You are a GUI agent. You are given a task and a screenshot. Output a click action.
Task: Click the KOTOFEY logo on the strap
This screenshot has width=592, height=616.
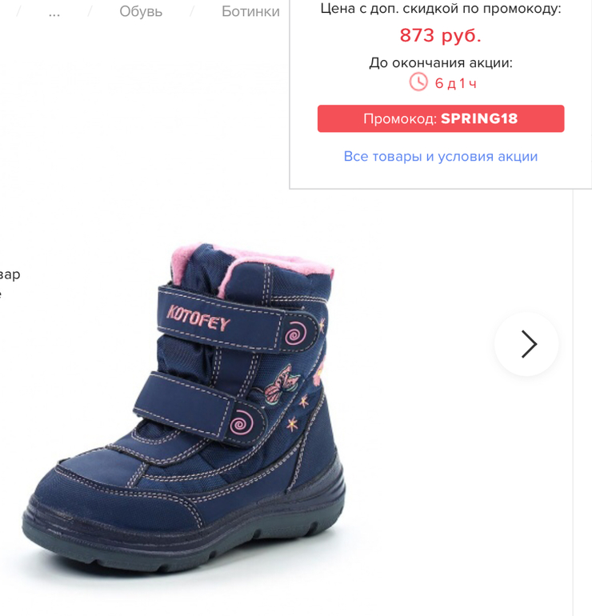click(198, 318)
